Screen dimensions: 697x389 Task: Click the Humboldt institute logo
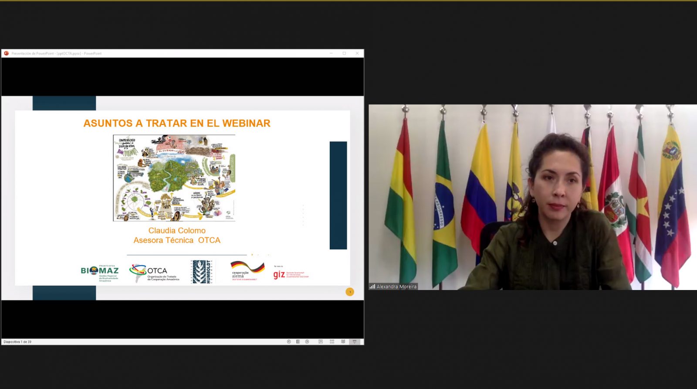203,272
